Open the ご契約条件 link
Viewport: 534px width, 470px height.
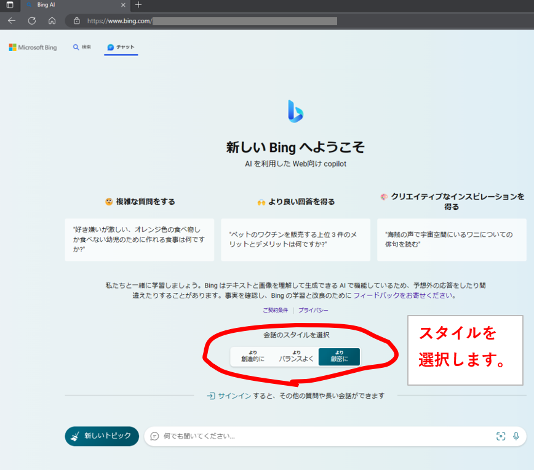click(275, 310)
